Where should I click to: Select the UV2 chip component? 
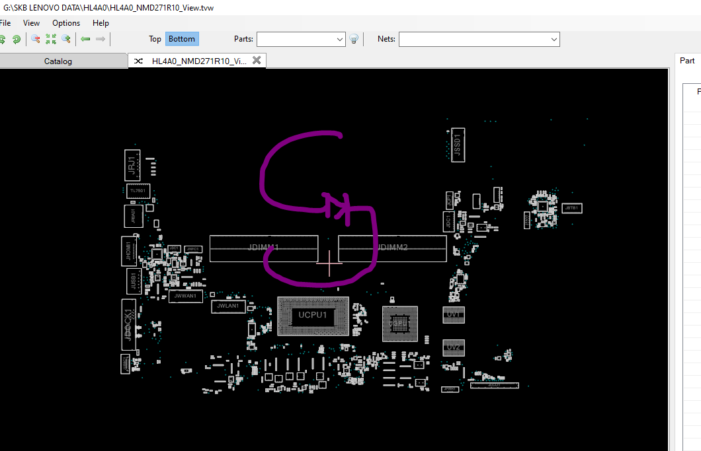click(454, 348)
